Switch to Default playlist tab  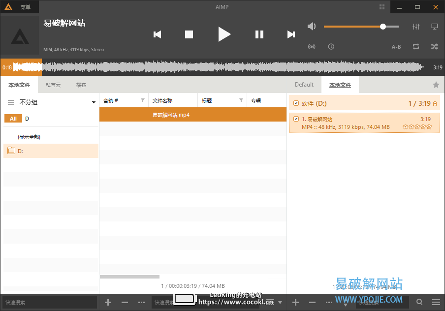click(x=304, y=85)
